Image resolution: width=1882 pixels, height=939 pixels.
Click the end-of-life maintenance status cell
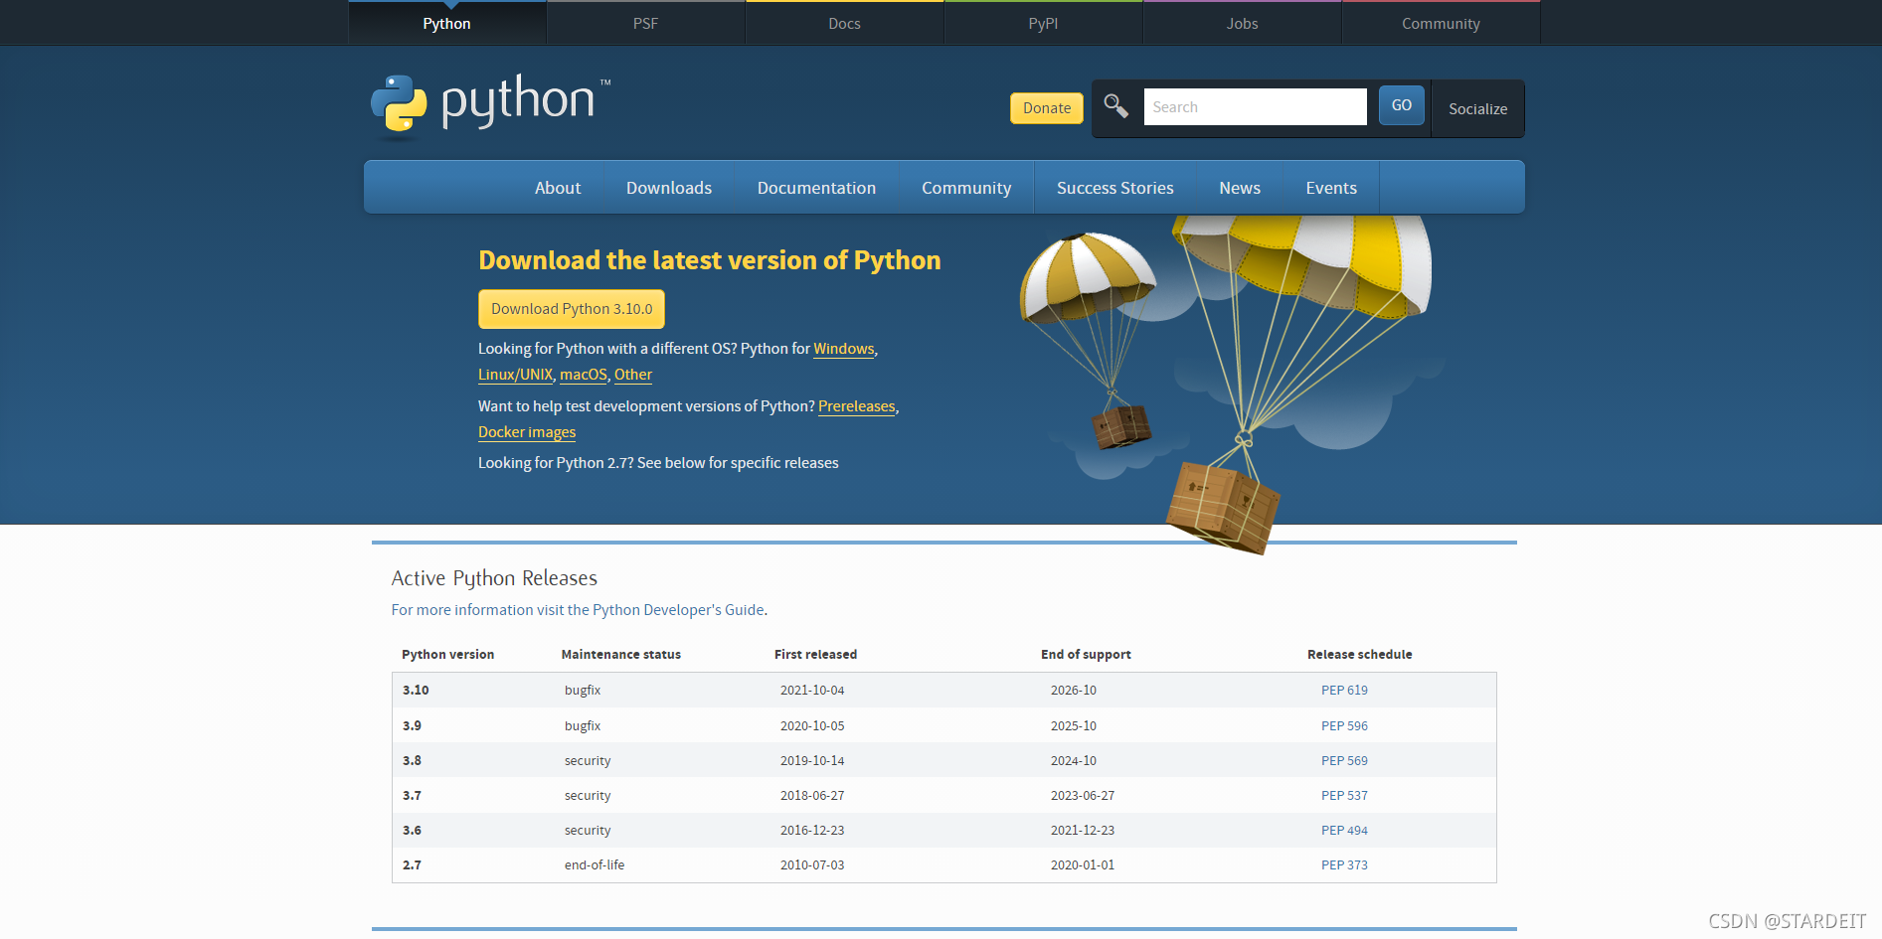point(595,864)
